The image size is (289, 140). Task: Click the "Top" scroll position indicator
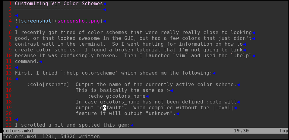tap(284, 131)
